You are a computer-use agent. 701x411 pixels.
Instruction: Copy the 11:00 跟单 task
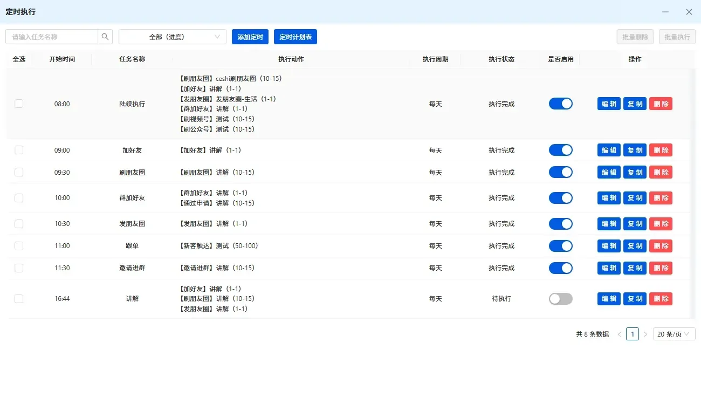635,245
